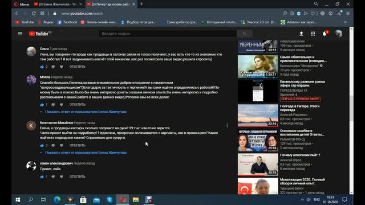Open the upload video icon
This screenshot has width=365, height=205.
[301, 34]
